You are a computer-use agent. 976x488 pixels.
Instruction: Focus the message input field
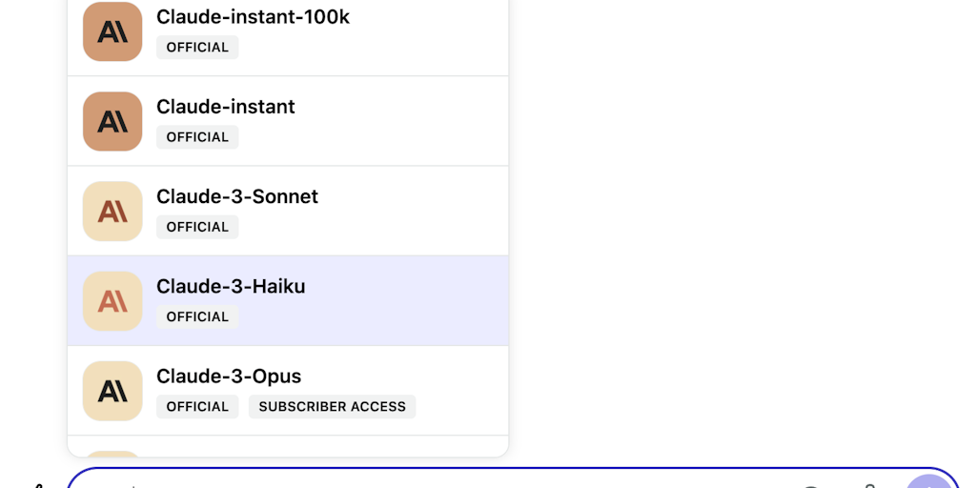coord(429,481)
